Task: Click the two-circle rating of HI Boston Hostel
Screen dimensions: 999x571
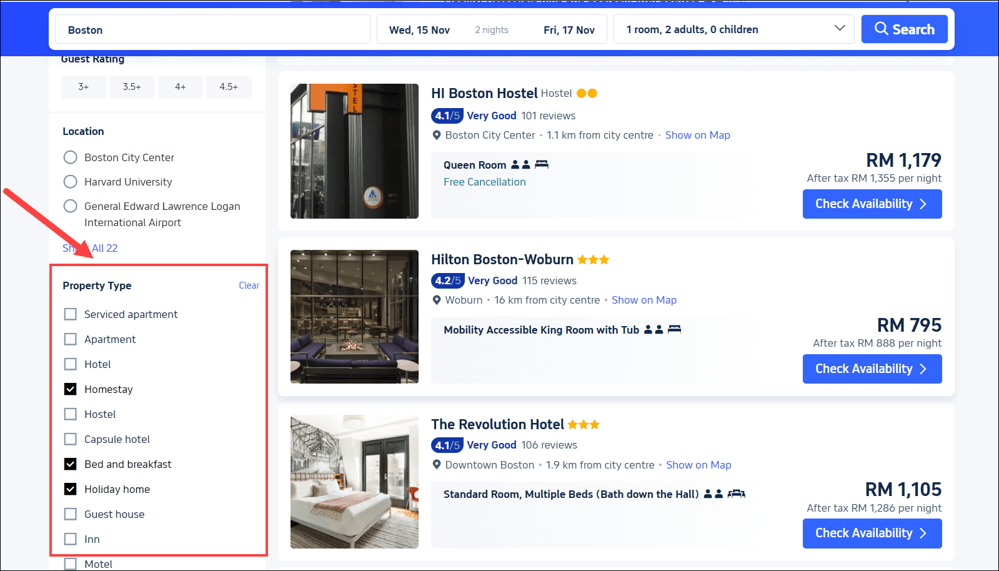Action: coord(587,93)
